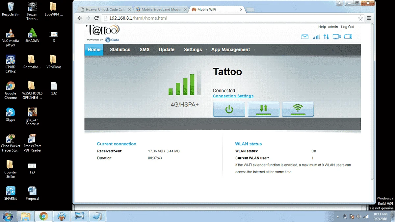This screenshot has width=395, height=222.
Task: Select the LoveVPN folder icon
Action: (54, 9)
